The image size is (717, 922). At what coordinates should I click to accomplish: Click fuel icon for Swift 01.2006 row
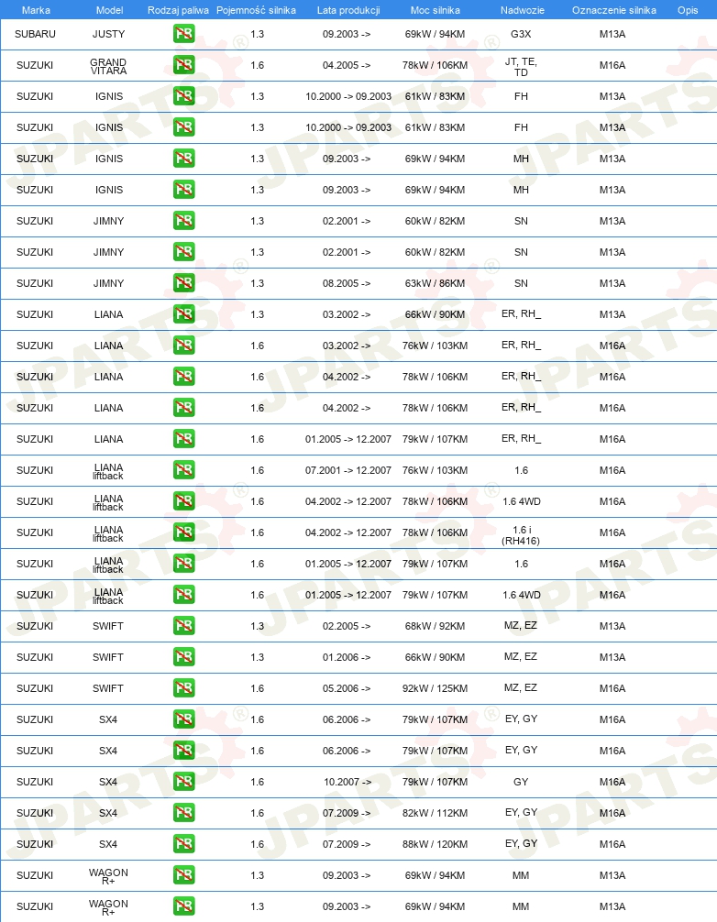click(184, 657)
